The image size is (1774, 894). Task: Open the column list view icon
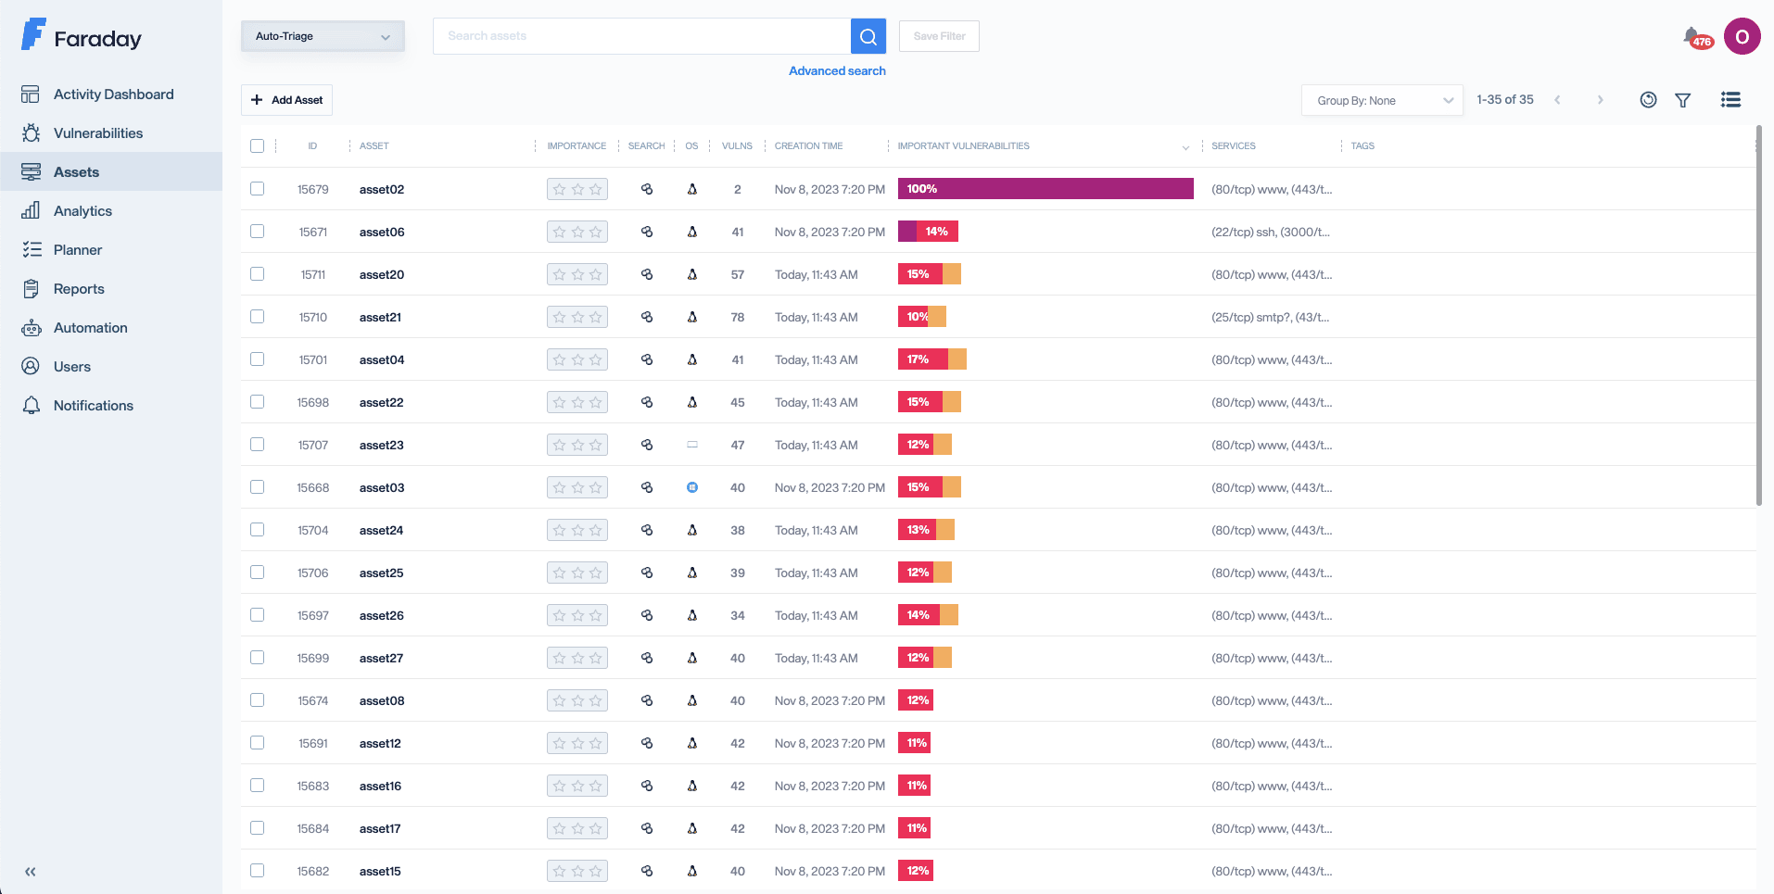[x=1730, y=100]
